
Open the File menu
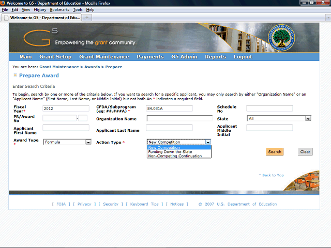click(5, 10)
